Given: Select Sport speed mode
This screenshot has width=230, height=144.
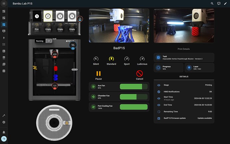Looking at the screenshot, I should (127, 61).
